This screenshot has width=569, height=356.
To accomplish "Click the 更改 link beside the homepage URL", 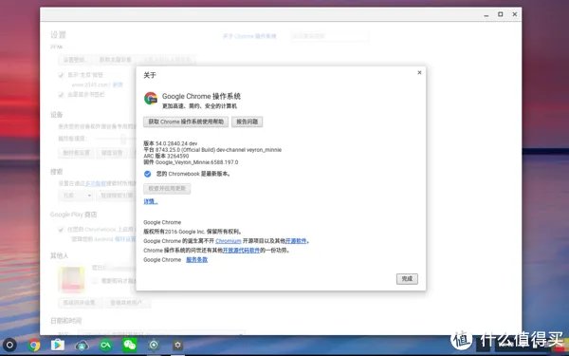I will [118, 84].
